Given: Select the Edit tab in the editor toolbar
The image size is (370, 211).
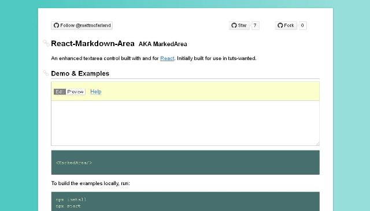Looking at the screenshot, I should pyautogui.click(x=60, y=92).
